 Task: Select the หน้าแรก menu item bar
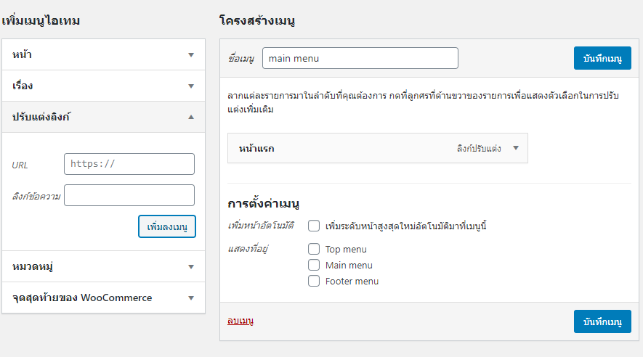point(378,148)
